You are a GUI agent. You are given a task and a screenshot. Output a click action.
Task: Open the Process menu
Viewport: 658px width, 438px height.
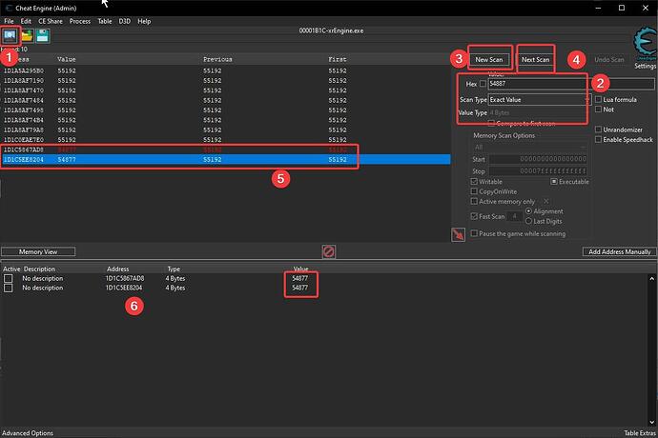click(x=80, y=21)
